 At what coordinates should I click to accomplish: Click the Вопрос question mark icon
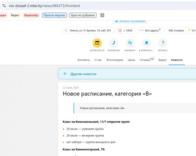click(x=163, y=43)
